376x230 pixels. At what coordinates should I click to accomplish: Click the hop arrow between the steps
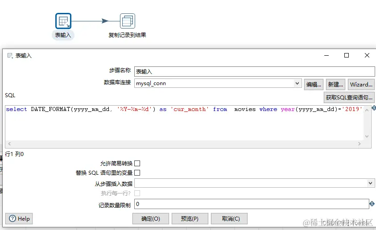tap(105, 21)
